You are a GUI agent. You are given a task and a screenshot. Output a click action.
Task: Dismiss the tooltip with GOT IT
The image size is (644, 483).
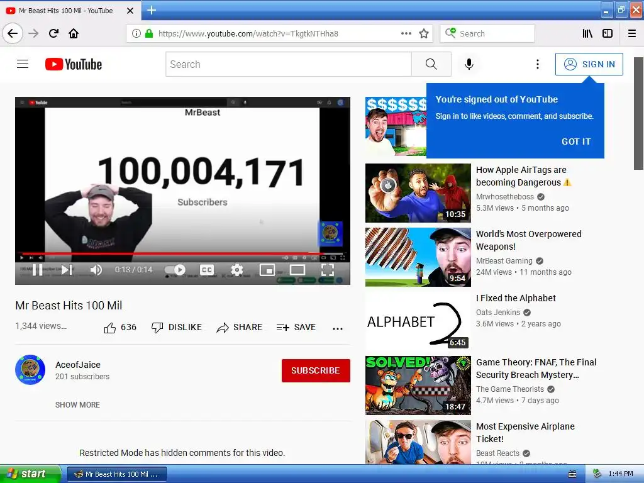tap(576, 142)
